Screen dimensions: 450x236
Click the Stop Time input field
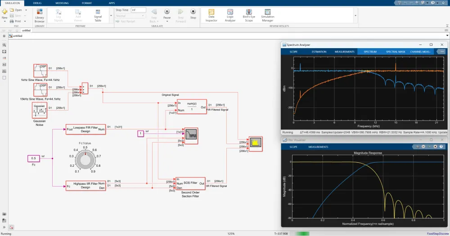[139, 10]
